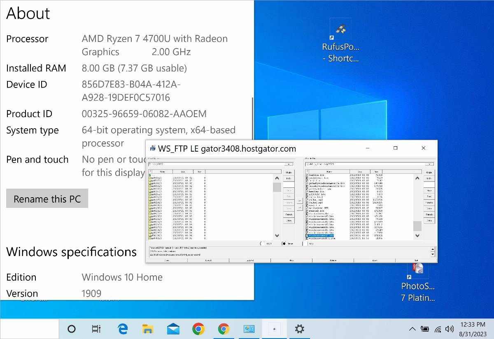The image size is (494, 339).
Task: Click the remote-side View button
Action: pos(429,191)
